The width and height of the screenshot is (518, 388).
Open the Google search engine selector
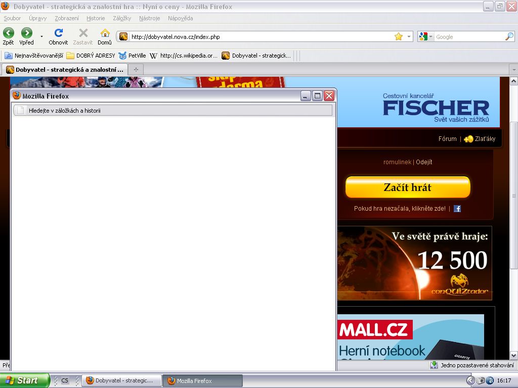[425, 36]
